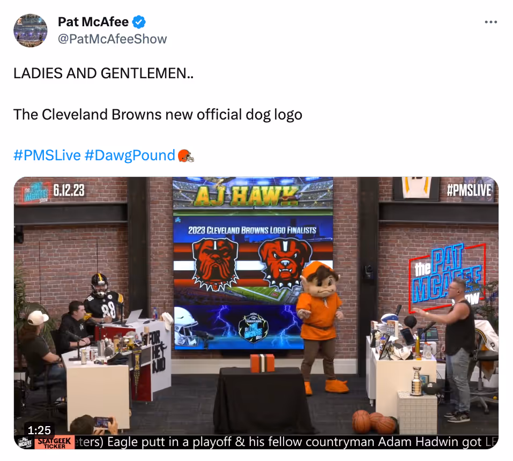Click the blue verified badge
Viewport: 513px width, 461px height.
[x=139, y=22]
